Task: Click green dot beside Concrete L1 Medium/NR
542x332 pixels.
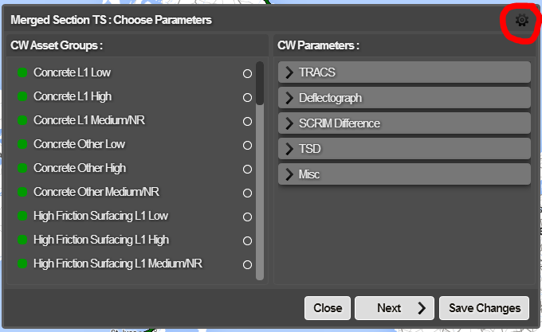Action: [x=22, y=121]
